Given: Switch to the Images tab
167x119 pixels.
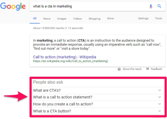Looking at the screenshot, I should click(61, 19).
